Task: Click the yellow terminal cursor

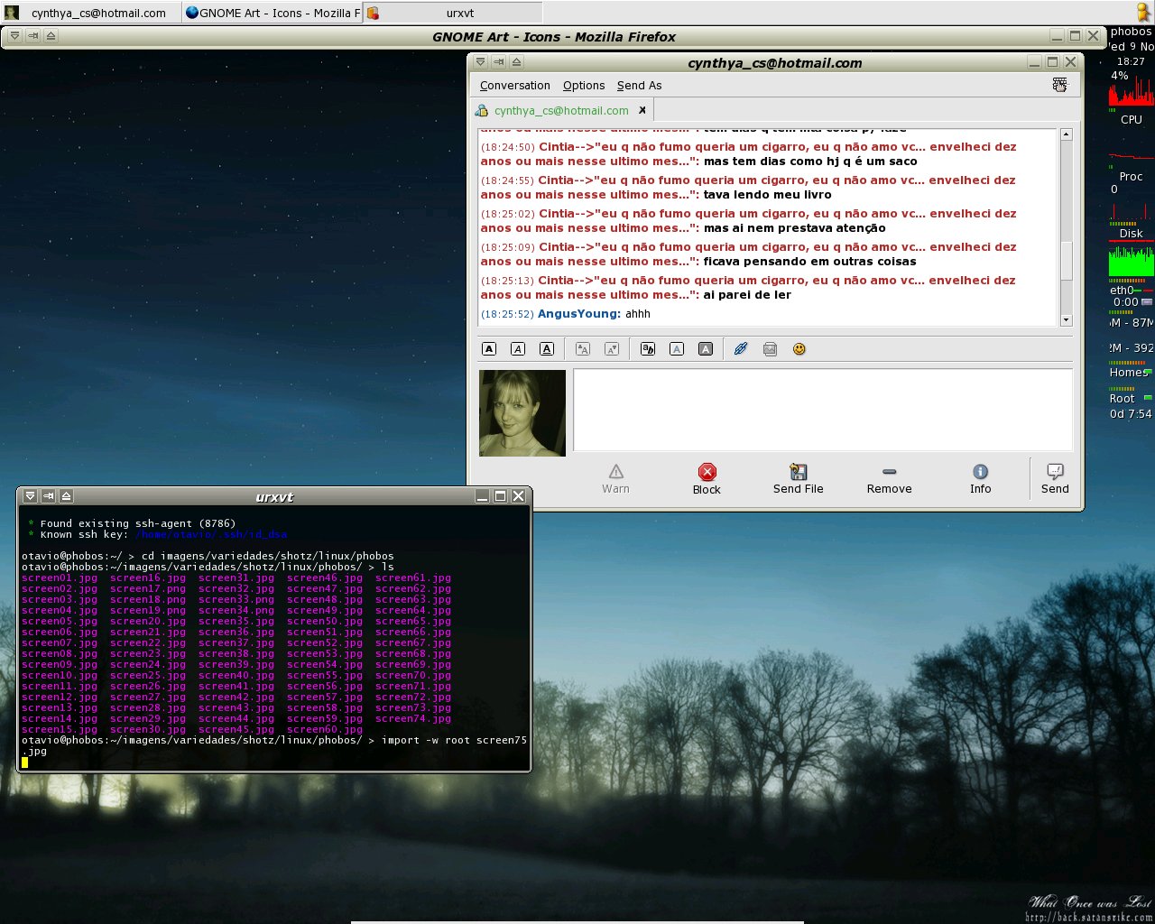Action: (x=25, y=762)
